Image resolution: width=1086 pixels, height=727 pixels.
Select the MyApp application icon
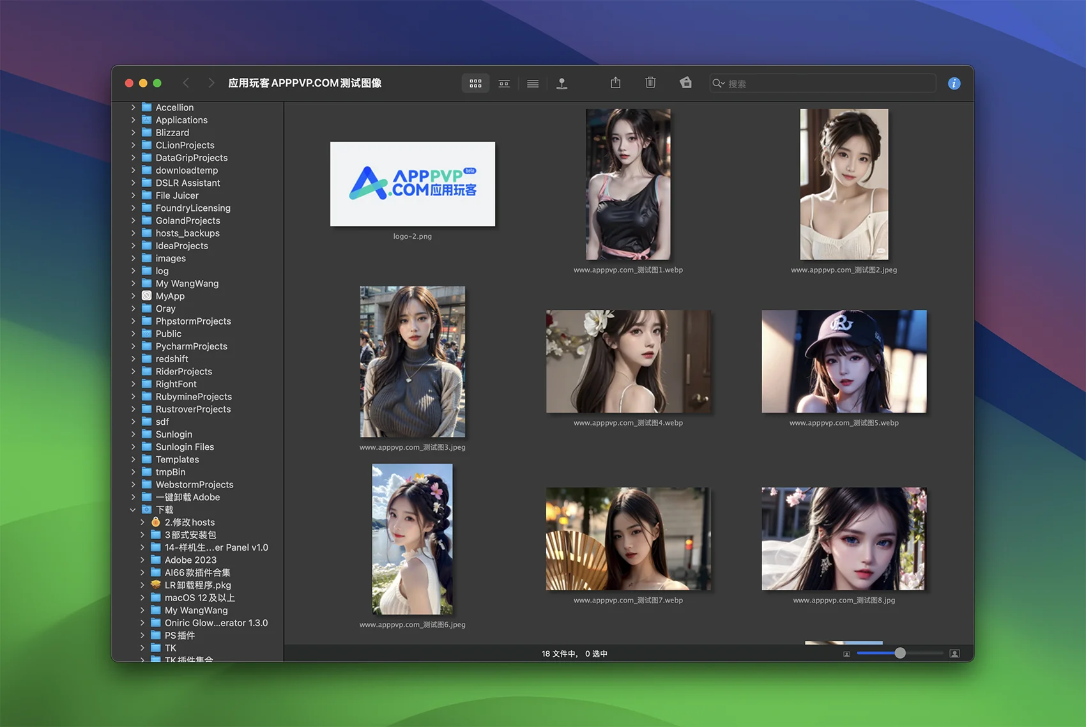pyautogui.click(x=147, y=296)
